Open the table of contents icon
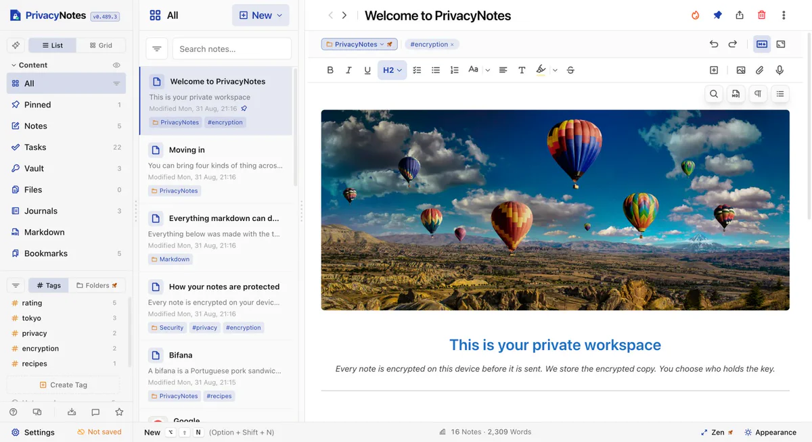 click(780, 94)
